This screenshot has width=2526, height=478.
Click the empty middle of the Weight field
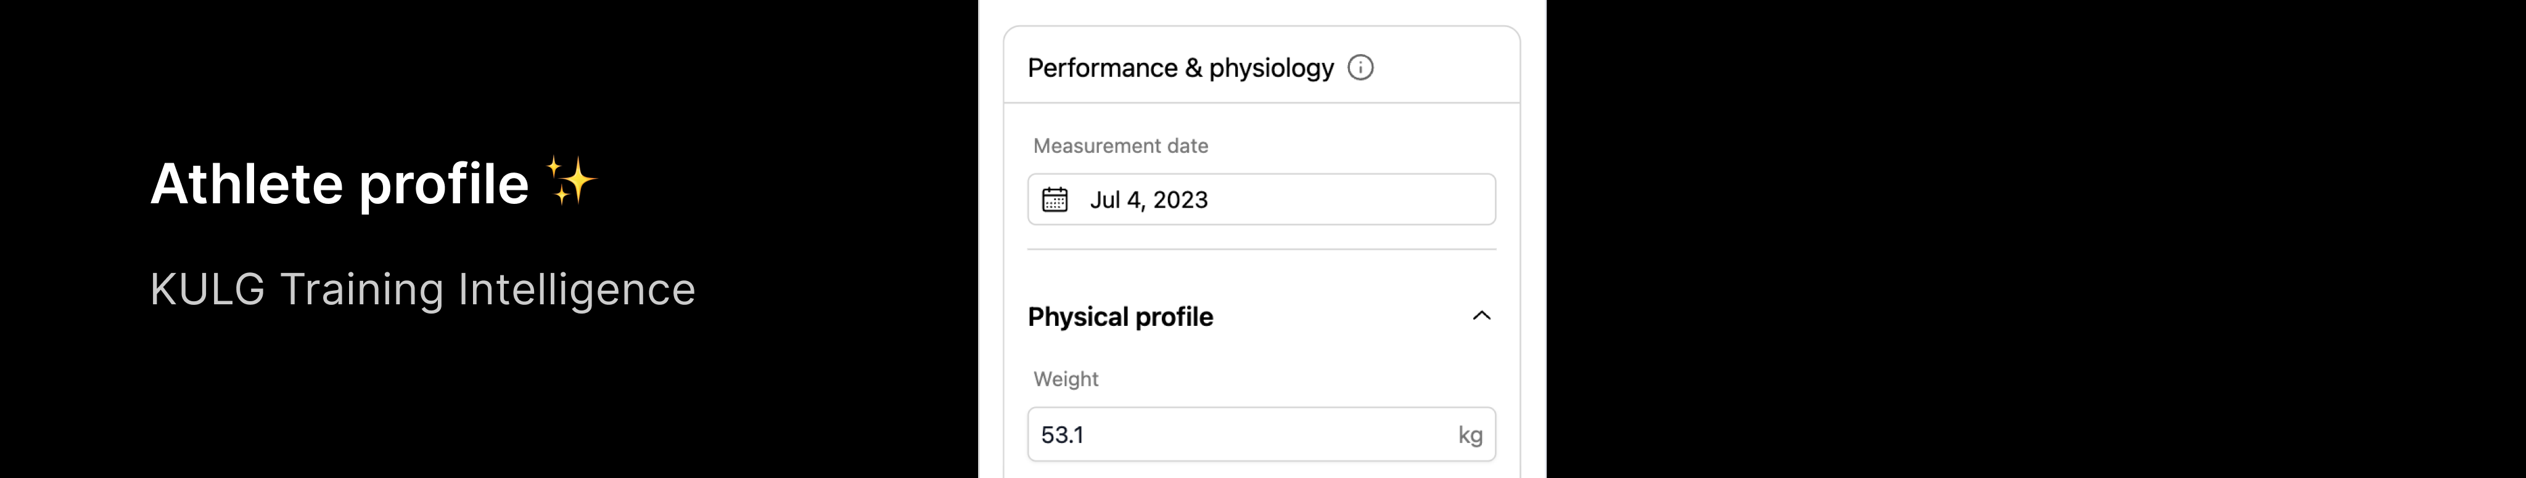click(x=1265, y=435)
